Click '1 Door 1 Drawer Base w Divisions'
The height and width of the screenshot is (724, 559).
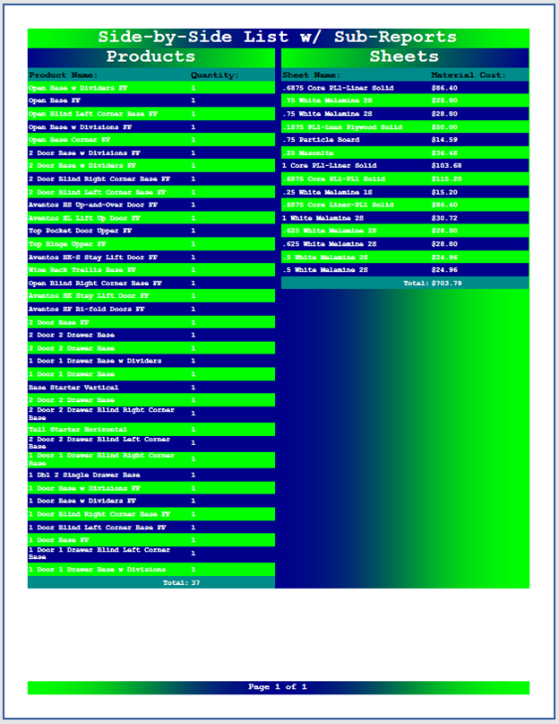97,570
